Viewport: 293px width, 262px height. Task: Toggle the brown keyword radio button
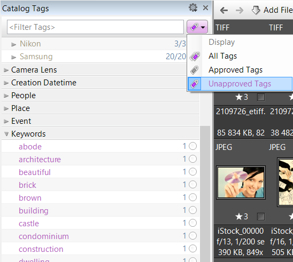click(x=192, y=197)
